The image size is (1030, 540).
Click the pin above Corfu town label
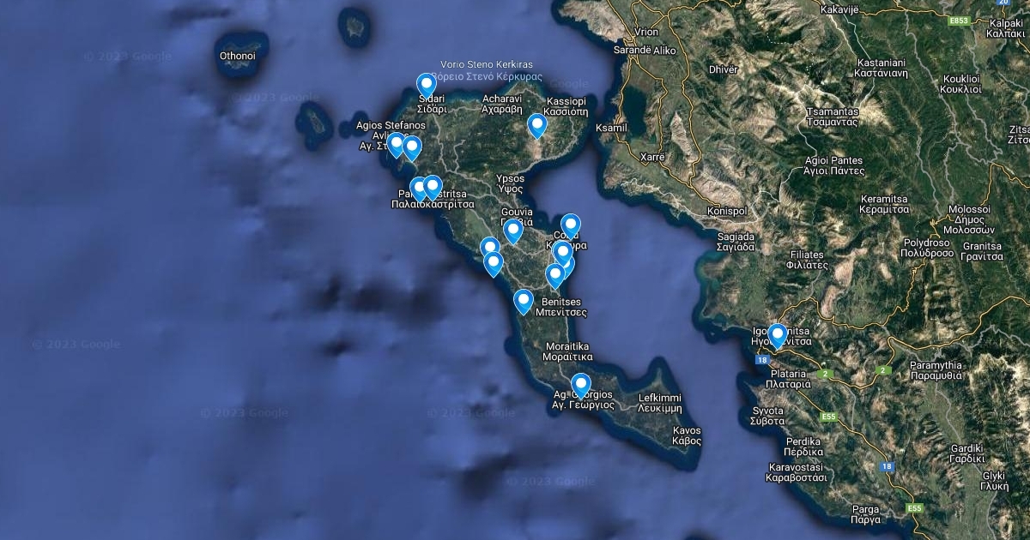tap(570, 226)
